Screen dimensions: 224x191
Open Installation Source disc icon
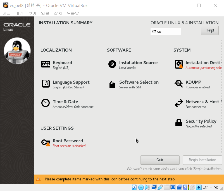pyautogui.click(x=112, y=64)
